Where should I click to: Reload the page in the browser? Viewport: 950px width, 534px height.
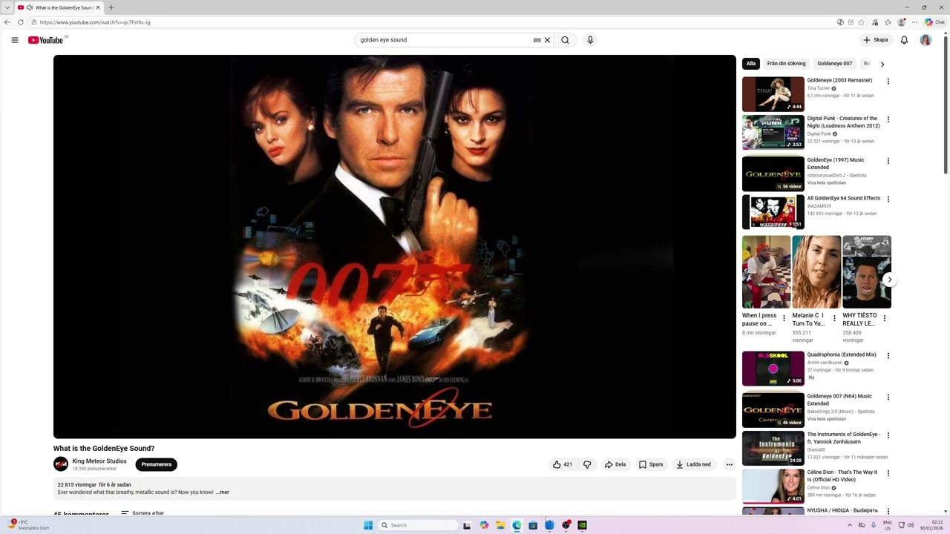point(21,22)
